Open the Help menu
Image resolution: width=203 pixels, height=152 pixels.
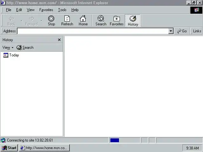coord(75,10)
